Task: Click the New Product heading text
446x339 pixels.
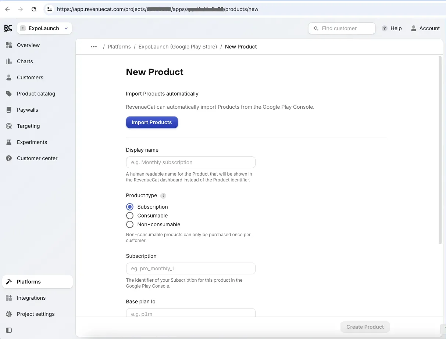Action: pyautogui.click(x=155, y=72)
